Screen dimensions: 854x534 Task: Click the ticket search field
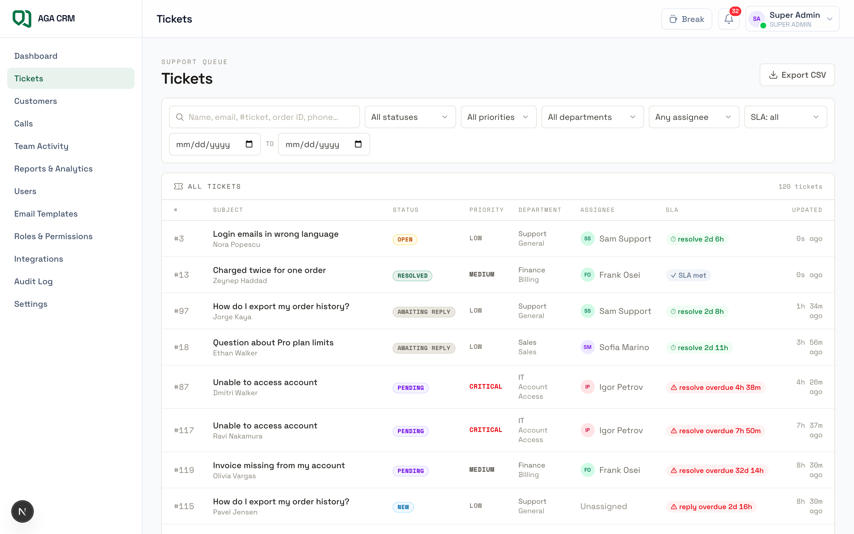264,117
